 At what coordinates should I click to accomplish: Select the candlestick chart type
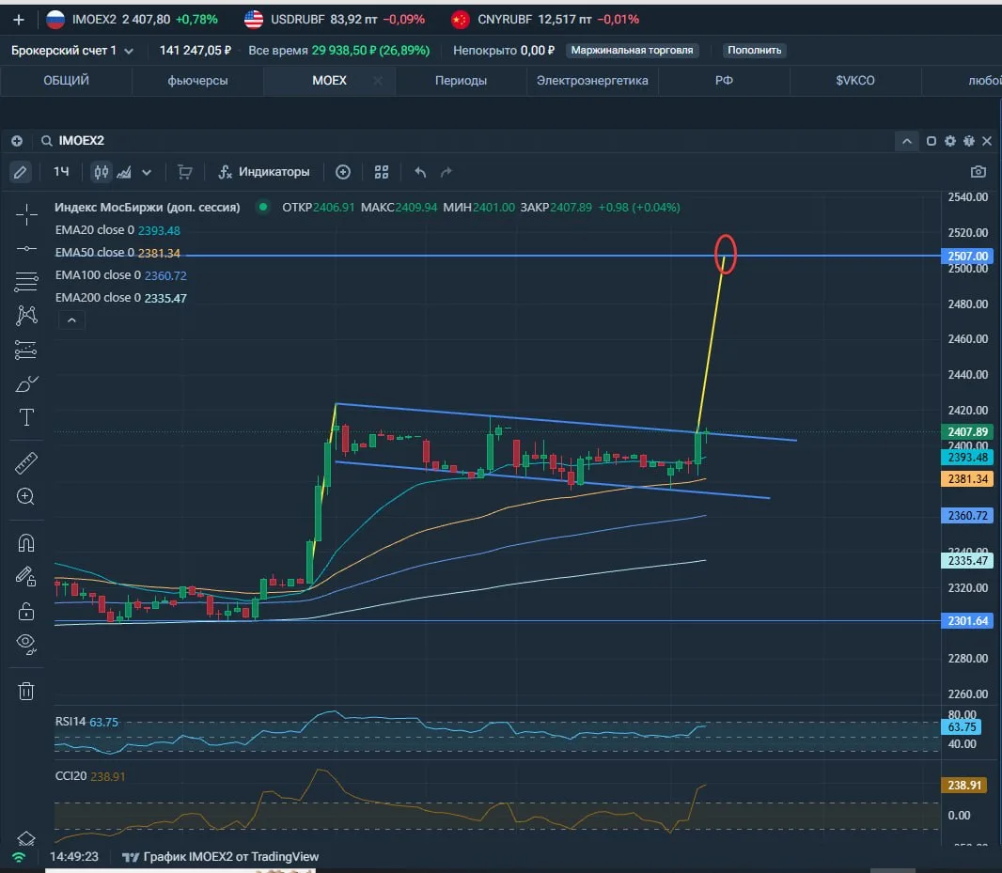[x=101, y=172]
